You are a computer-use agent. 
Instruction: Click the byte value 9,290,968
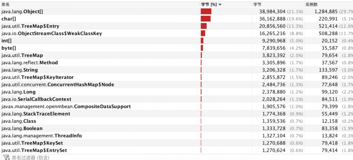(274, 41)
